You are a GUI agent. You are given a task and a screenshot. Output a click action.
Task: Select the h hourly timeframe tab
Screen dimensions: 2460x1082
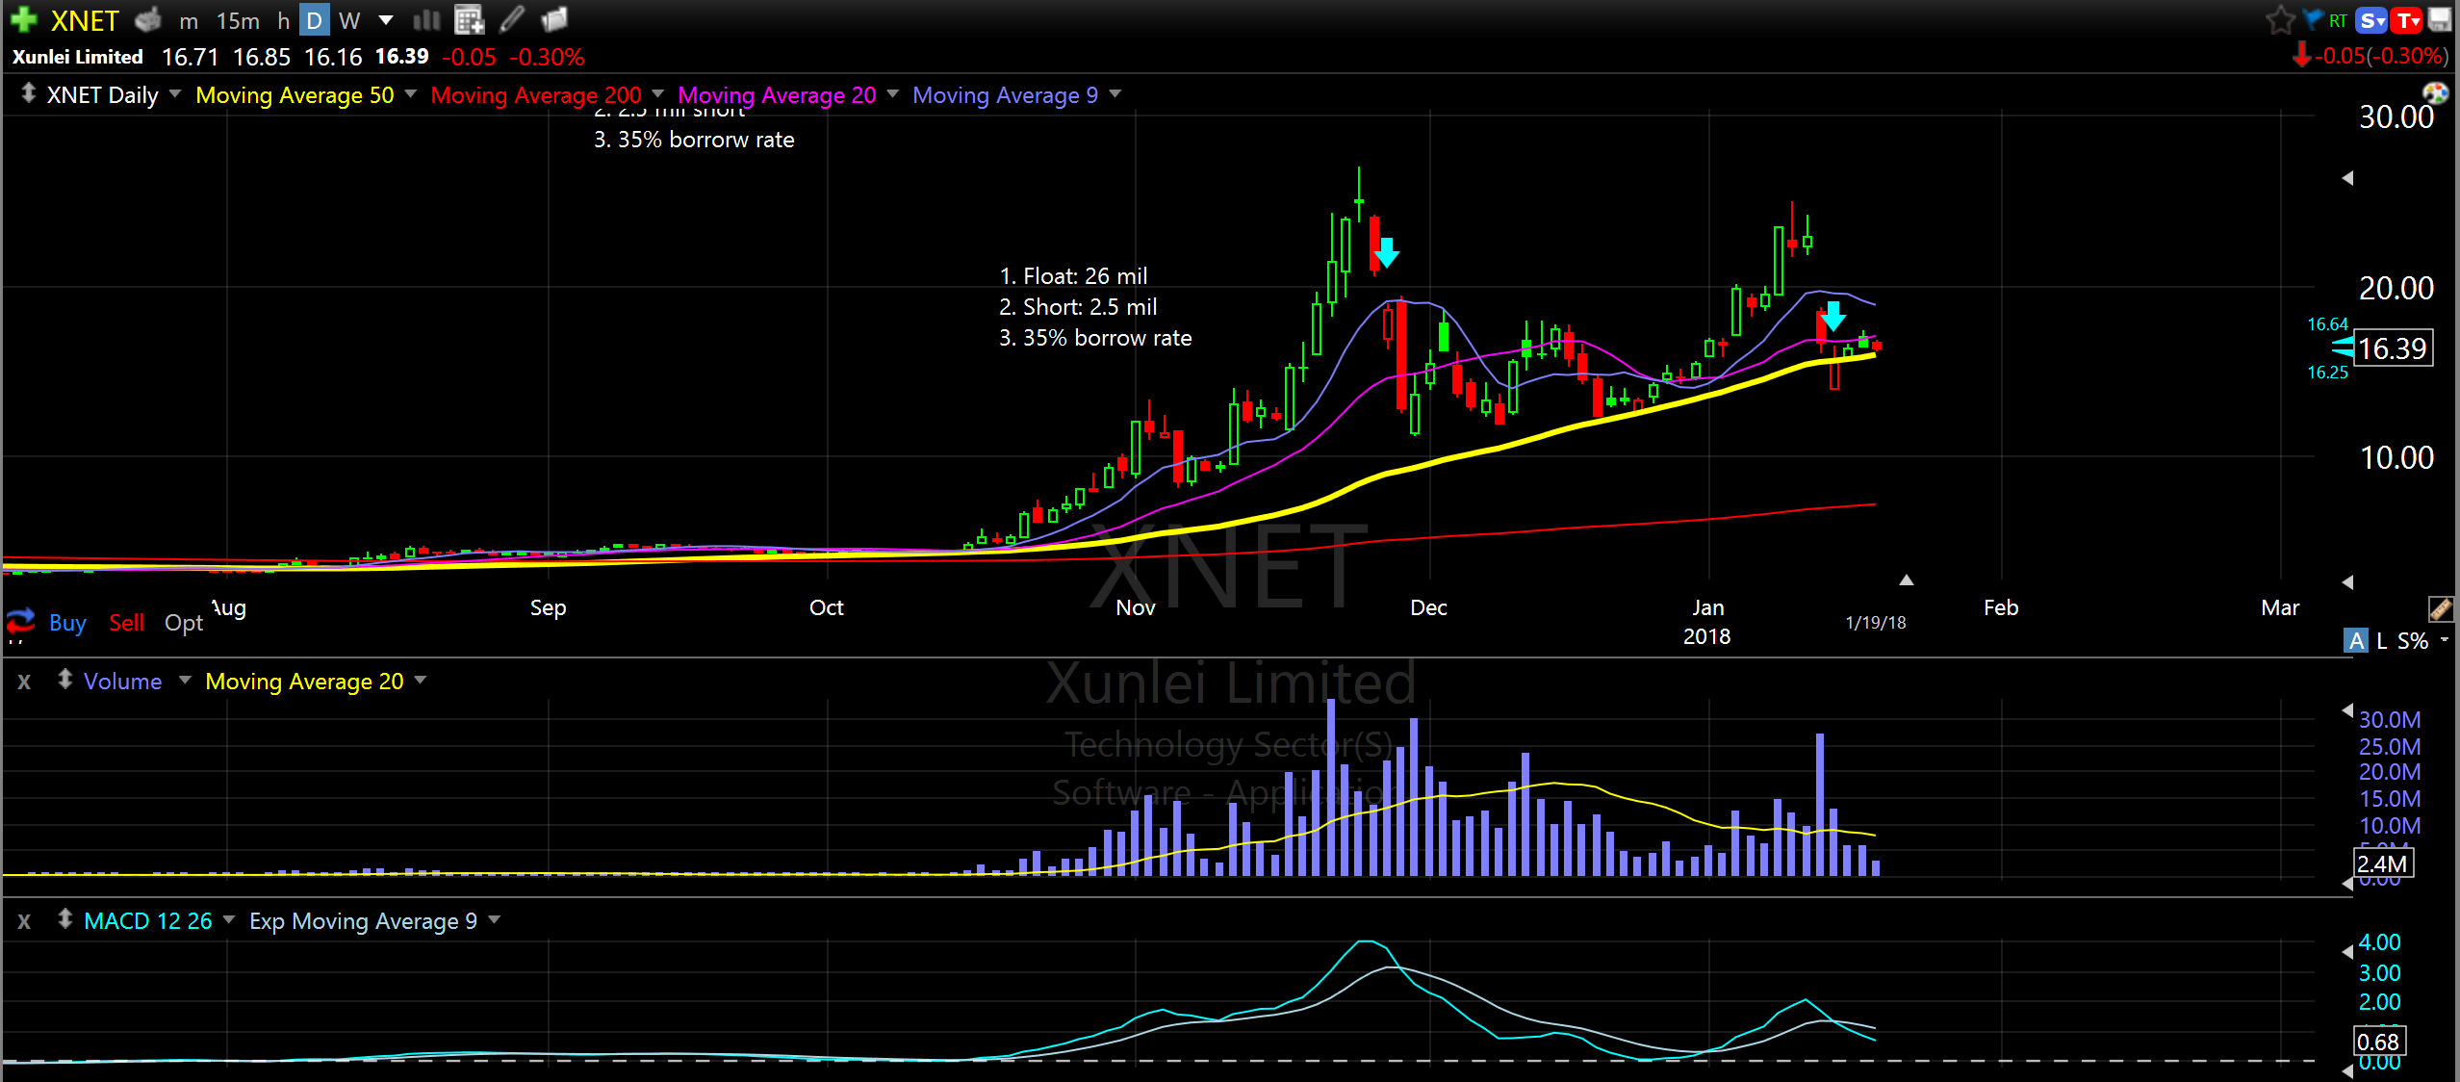click(283, 20)
